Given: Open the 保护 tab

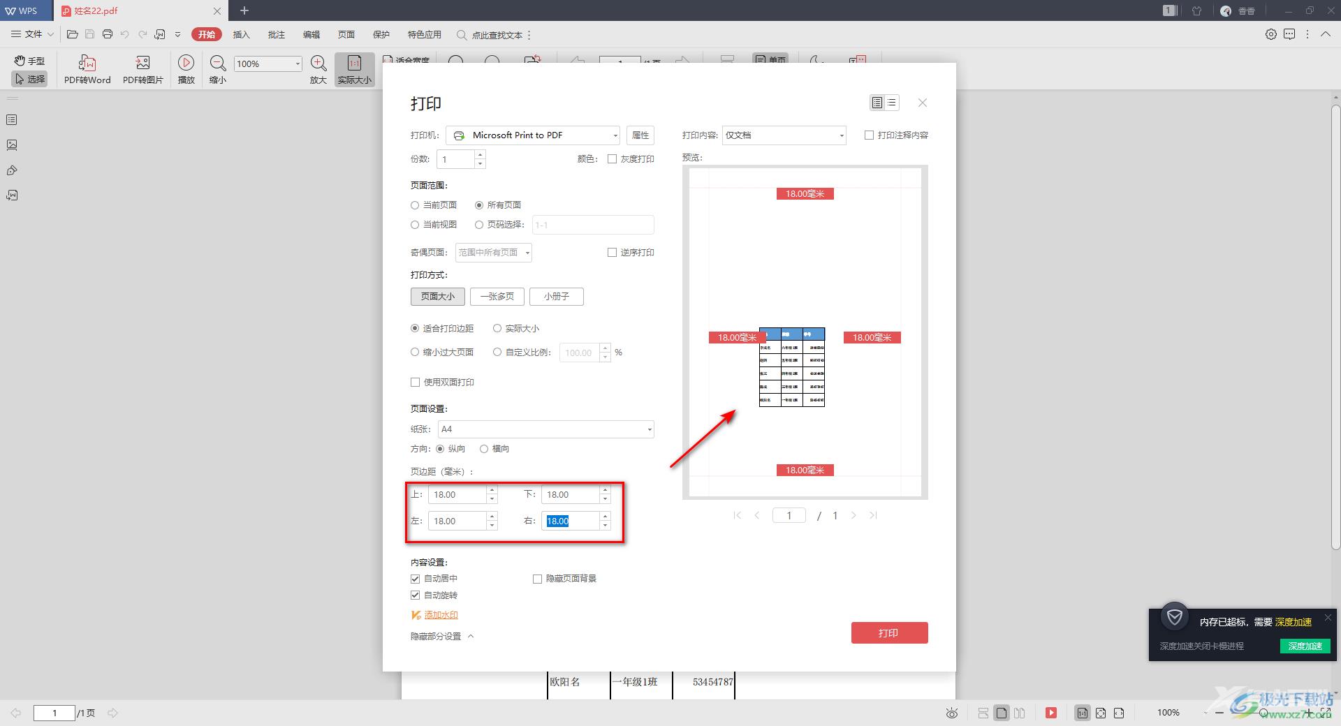Looking at the screenshot, I should click(381, 34).
